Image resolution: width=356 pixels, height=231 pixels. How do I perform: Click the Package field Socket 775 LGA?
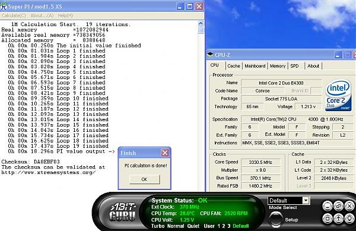coord(281,99)
